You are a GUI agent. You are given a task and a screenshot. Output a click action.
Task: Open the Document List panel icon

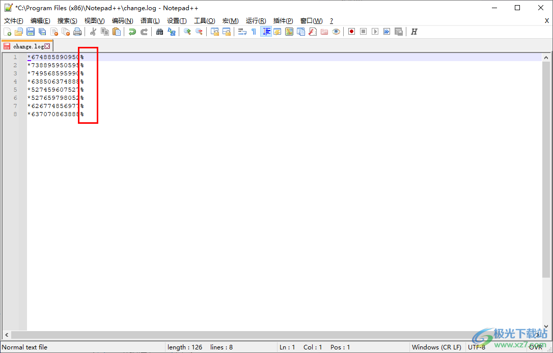[x=301, y=32]
